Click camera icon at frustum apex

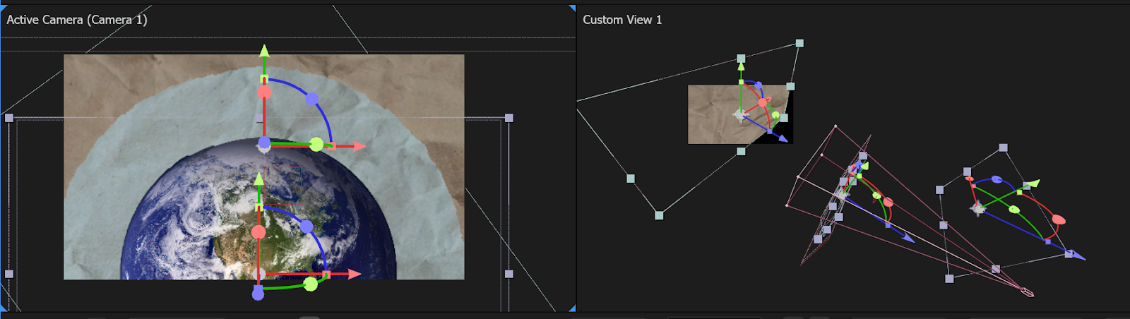click(x=1028, y=291)
